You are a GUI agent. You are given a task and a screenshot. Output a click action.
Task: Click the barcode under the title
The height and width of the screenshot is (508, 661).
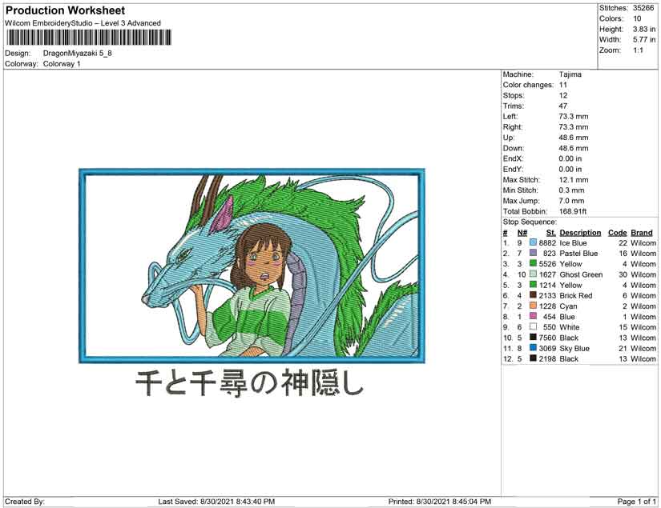point(88,38)
